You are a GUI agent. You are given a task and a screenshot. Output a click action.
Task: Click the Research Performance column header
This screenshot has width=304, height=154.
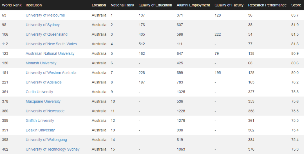click(x=267, y=5)
